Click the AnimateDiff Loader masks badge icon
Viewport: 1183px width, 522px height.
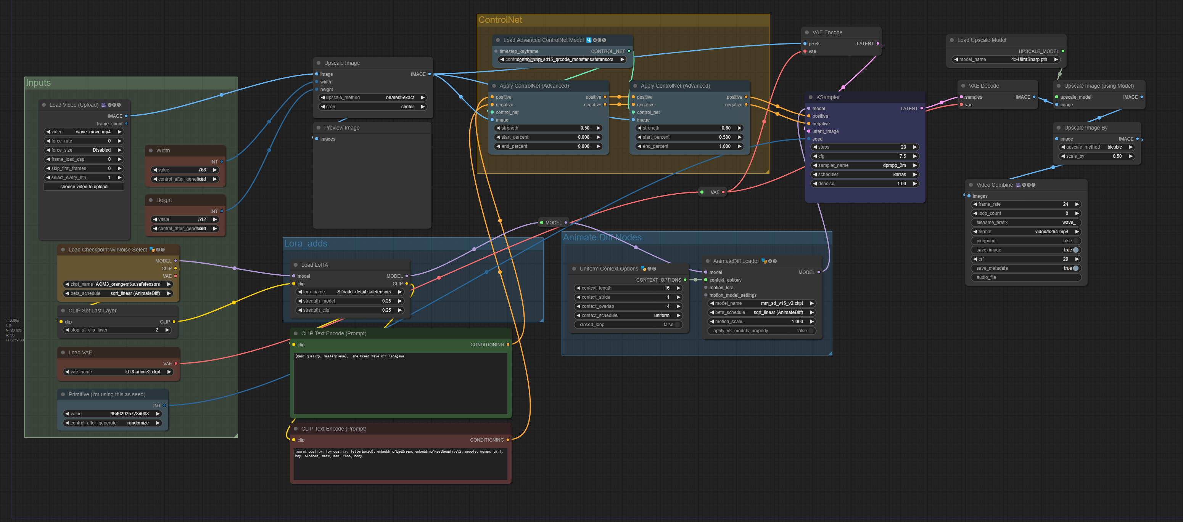(764, 261)
